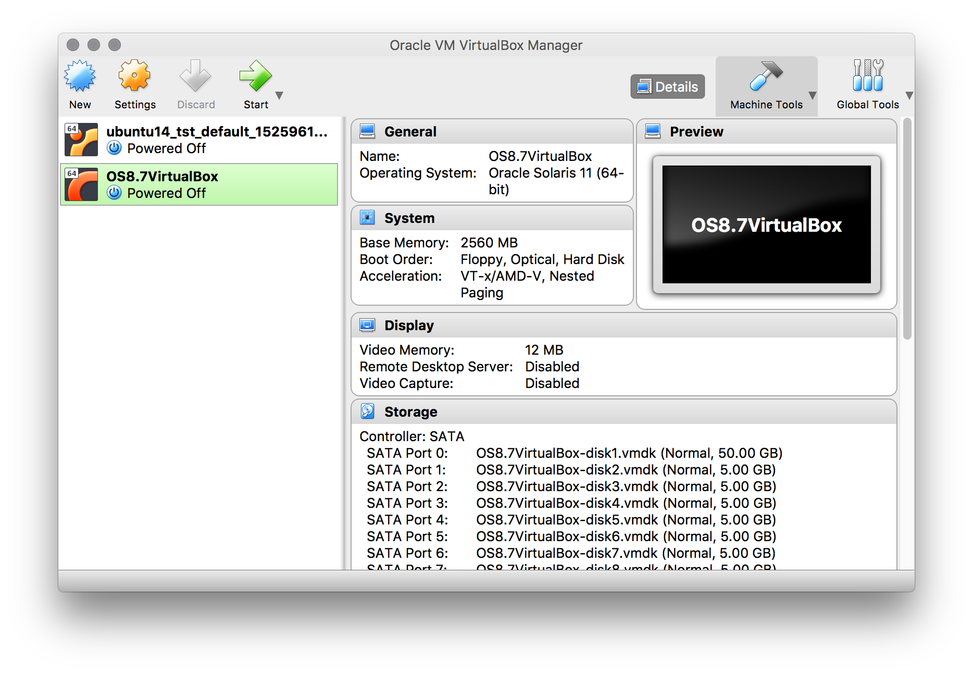The image size is (973, 675).
Task: Click 'Floppy, Optical, Hard Disk' boot order
Action: (x=542, y=259)
